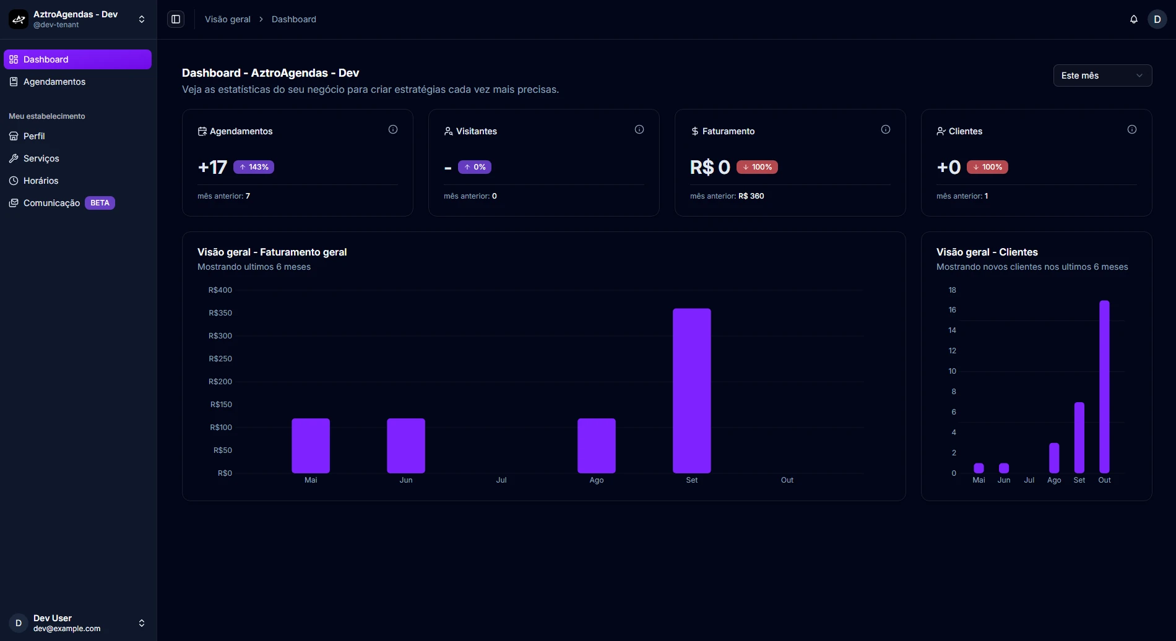Screen dimensions: 1176x641
Task: Open Horários settings
Action: point(77,181)
